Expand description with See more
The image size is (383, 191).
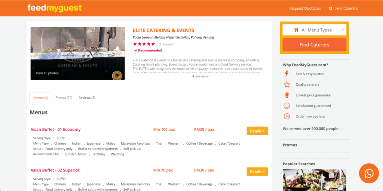click(200, 76)
